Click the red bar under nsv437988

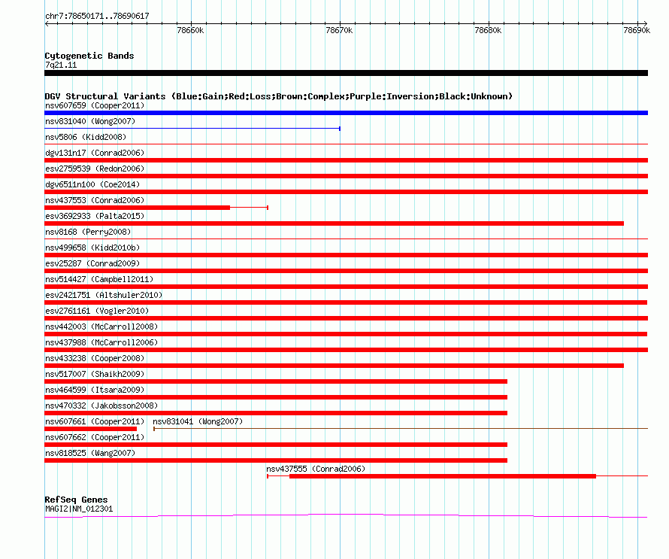point(346,350)
